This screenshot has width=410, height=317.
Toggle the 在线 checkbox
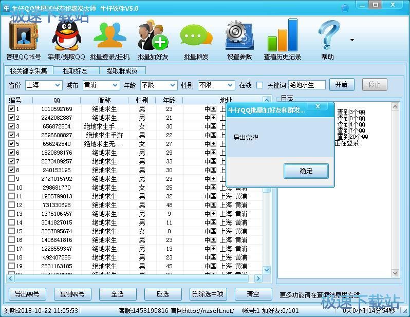point(259,85)
